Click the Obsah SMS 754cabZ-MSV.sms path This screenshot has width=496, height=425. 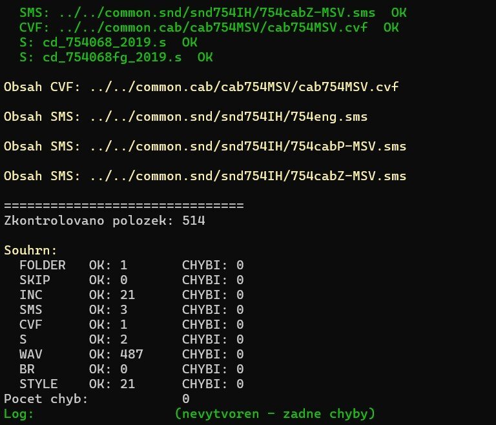205,176
